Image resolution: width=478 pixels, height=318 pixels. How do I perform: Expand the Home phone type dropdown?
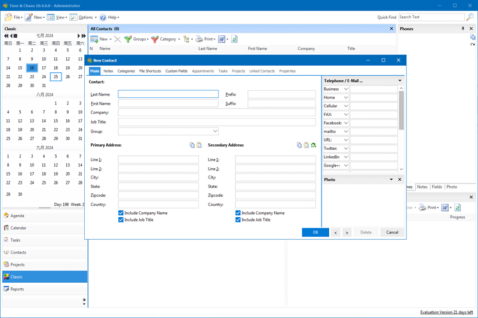click(x=346, y=97)
